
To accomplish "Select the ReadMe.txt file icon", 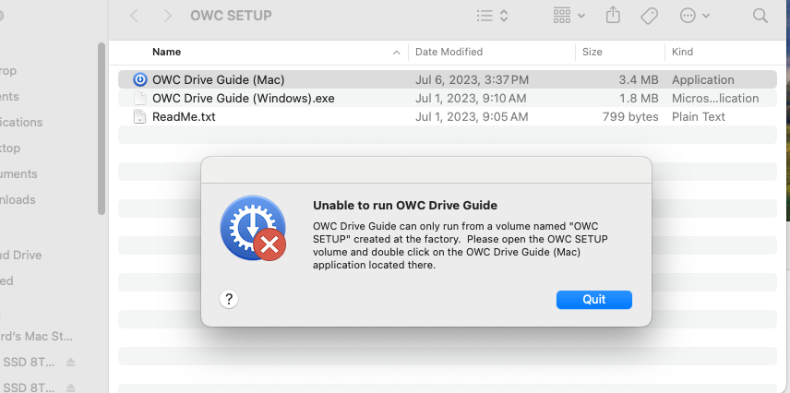I will click(x=139, y=117).
